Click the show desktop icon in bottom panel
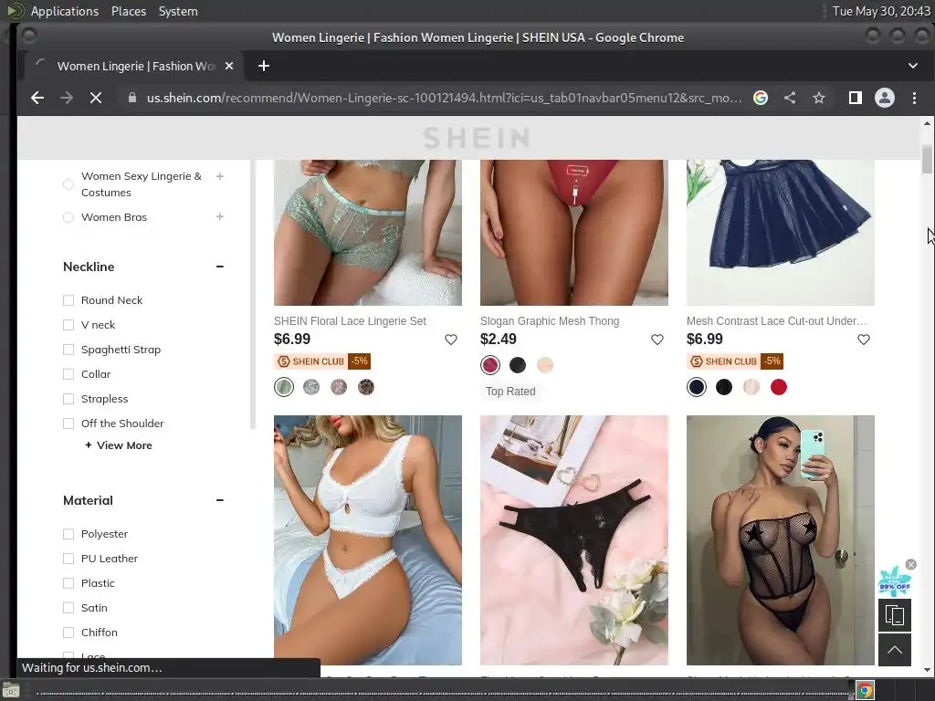Image resolution: width=935 pixels, height=701 pixels. pyautogui.click(x=11, y=691)
